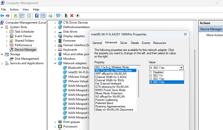Switch to the Driver tab
Screen dimensions: 223x130
coord(124,43)
